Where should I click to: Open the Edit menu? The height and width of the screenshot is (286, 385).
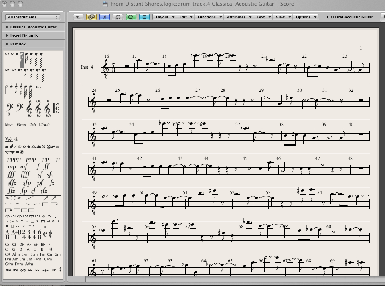tap(185, 17)
